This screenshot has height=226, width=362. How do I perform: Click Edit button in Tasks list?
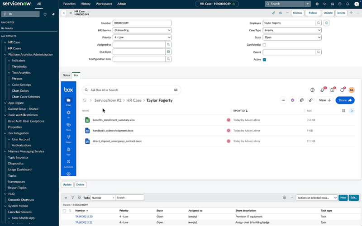tap(354, 198)
